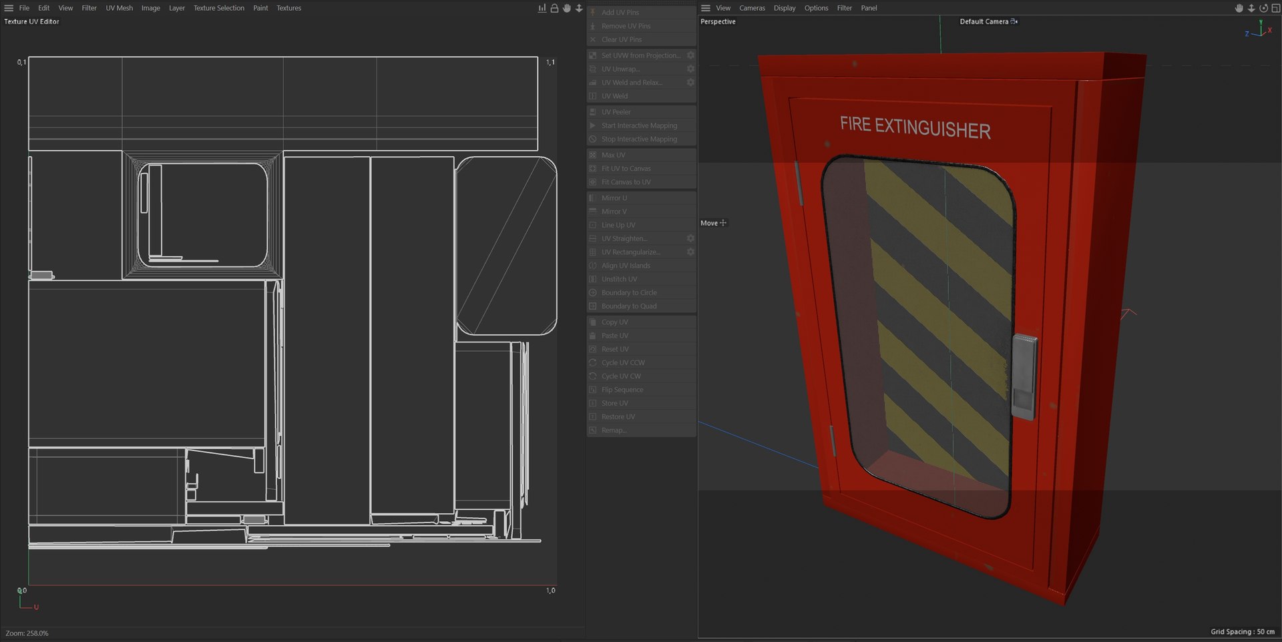This screenshot has height=642, width=1282.
Task: Click the viewport dolly zoom icon
Action: coord(1251,8)
